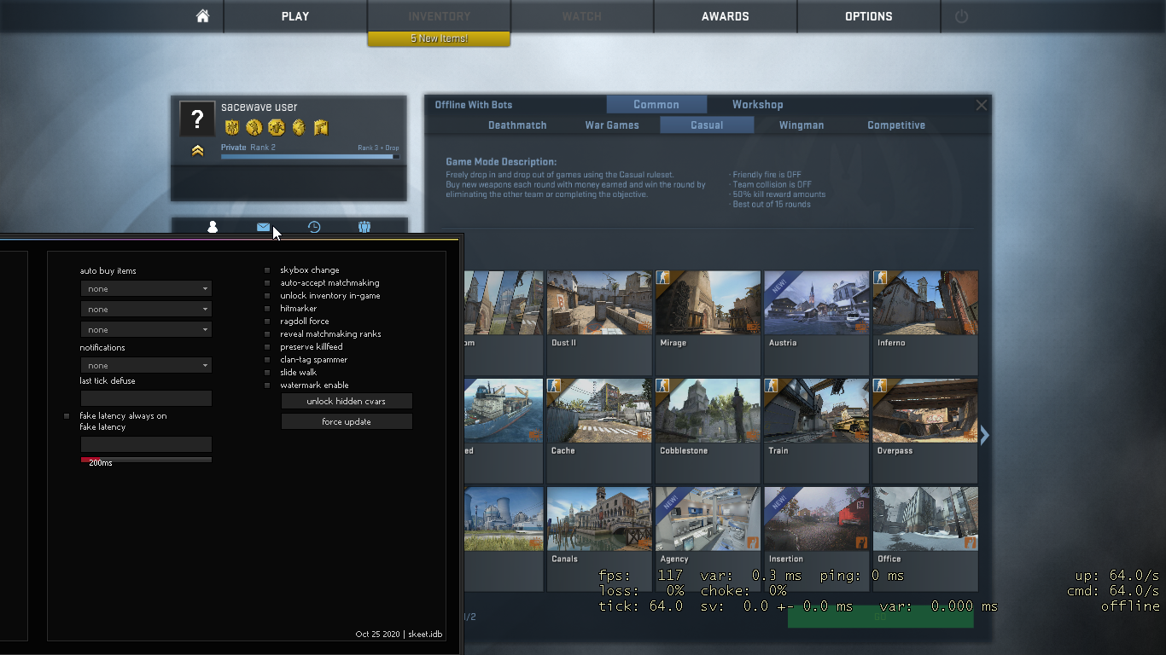Open the lobby group icon

point(364,227)
